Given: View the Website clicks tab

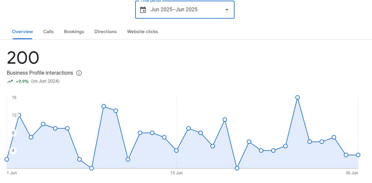Looking at the screenshot, I should [x=142, y=32].
